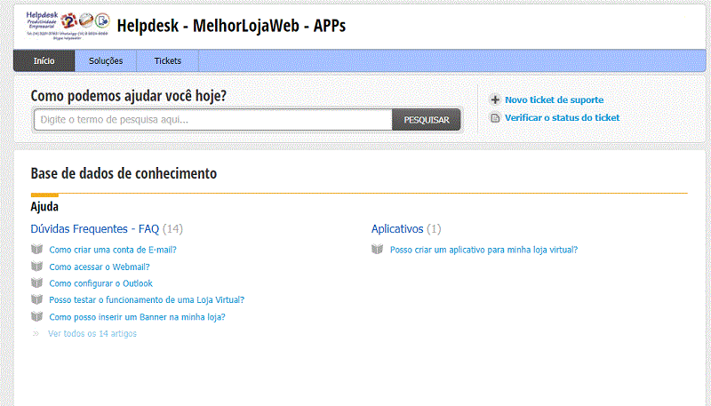Image resolution: width=711 pixels, height=406 pixels.
Task: Open the Tickets tab
Action: [167, 60]
